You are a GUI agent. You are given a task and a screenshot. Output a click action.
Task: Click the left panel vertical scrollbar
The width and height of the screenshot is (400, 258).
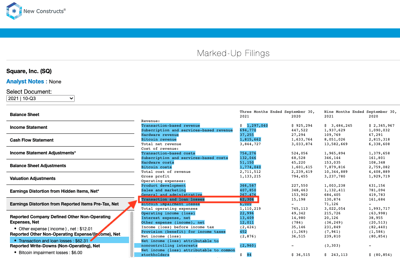coord(132,234)
